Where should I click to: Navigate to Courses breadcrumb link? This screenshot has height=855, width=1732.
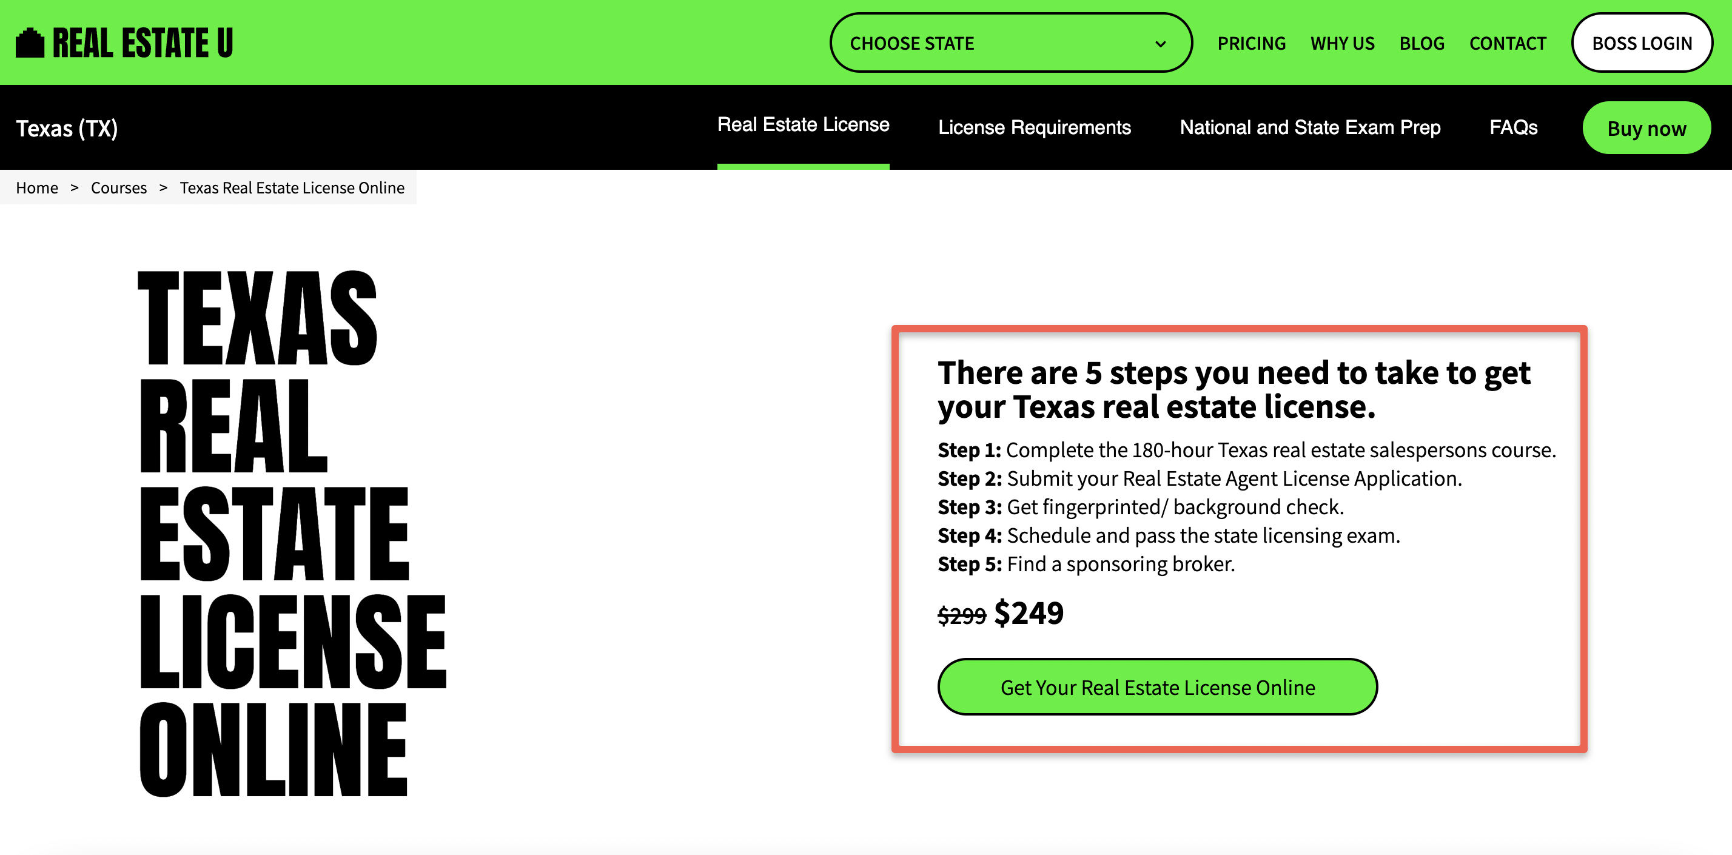click(x=118, y=187)
